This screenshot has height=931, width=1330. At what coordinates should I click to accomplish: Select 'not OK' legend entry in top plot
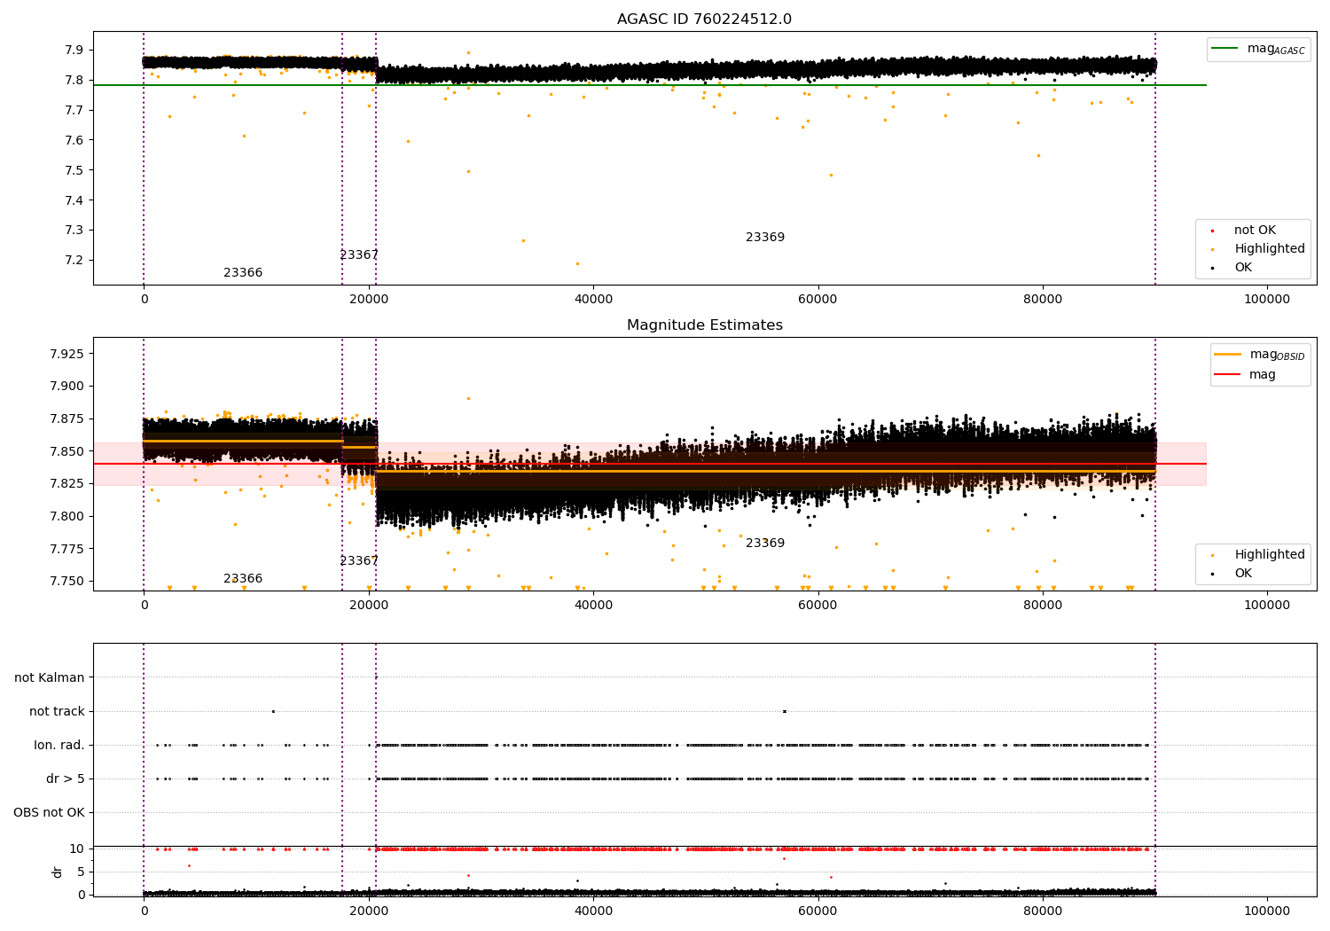[x=1256, y=231]
